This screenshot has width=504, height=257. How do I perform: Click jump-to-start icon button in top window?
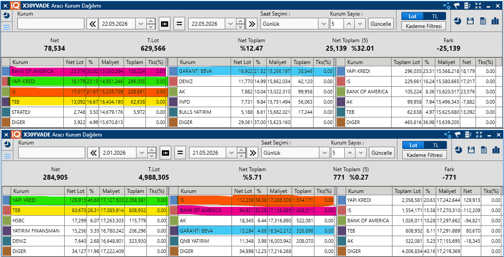[165, 24]
